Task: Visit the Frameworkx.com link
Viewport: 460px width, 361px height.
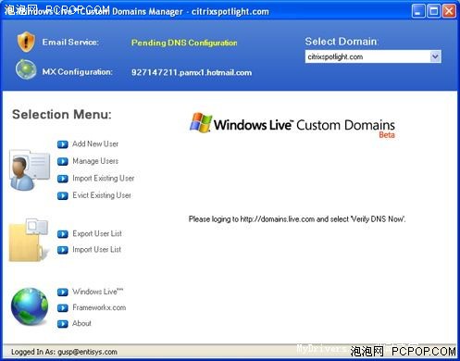Action: click(x=99, y=307)
